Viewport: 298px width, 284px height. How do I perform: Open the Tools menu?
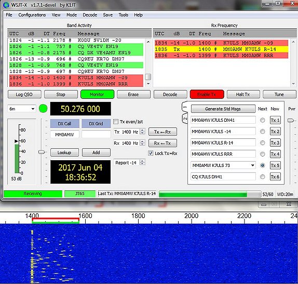pos(124,15)
